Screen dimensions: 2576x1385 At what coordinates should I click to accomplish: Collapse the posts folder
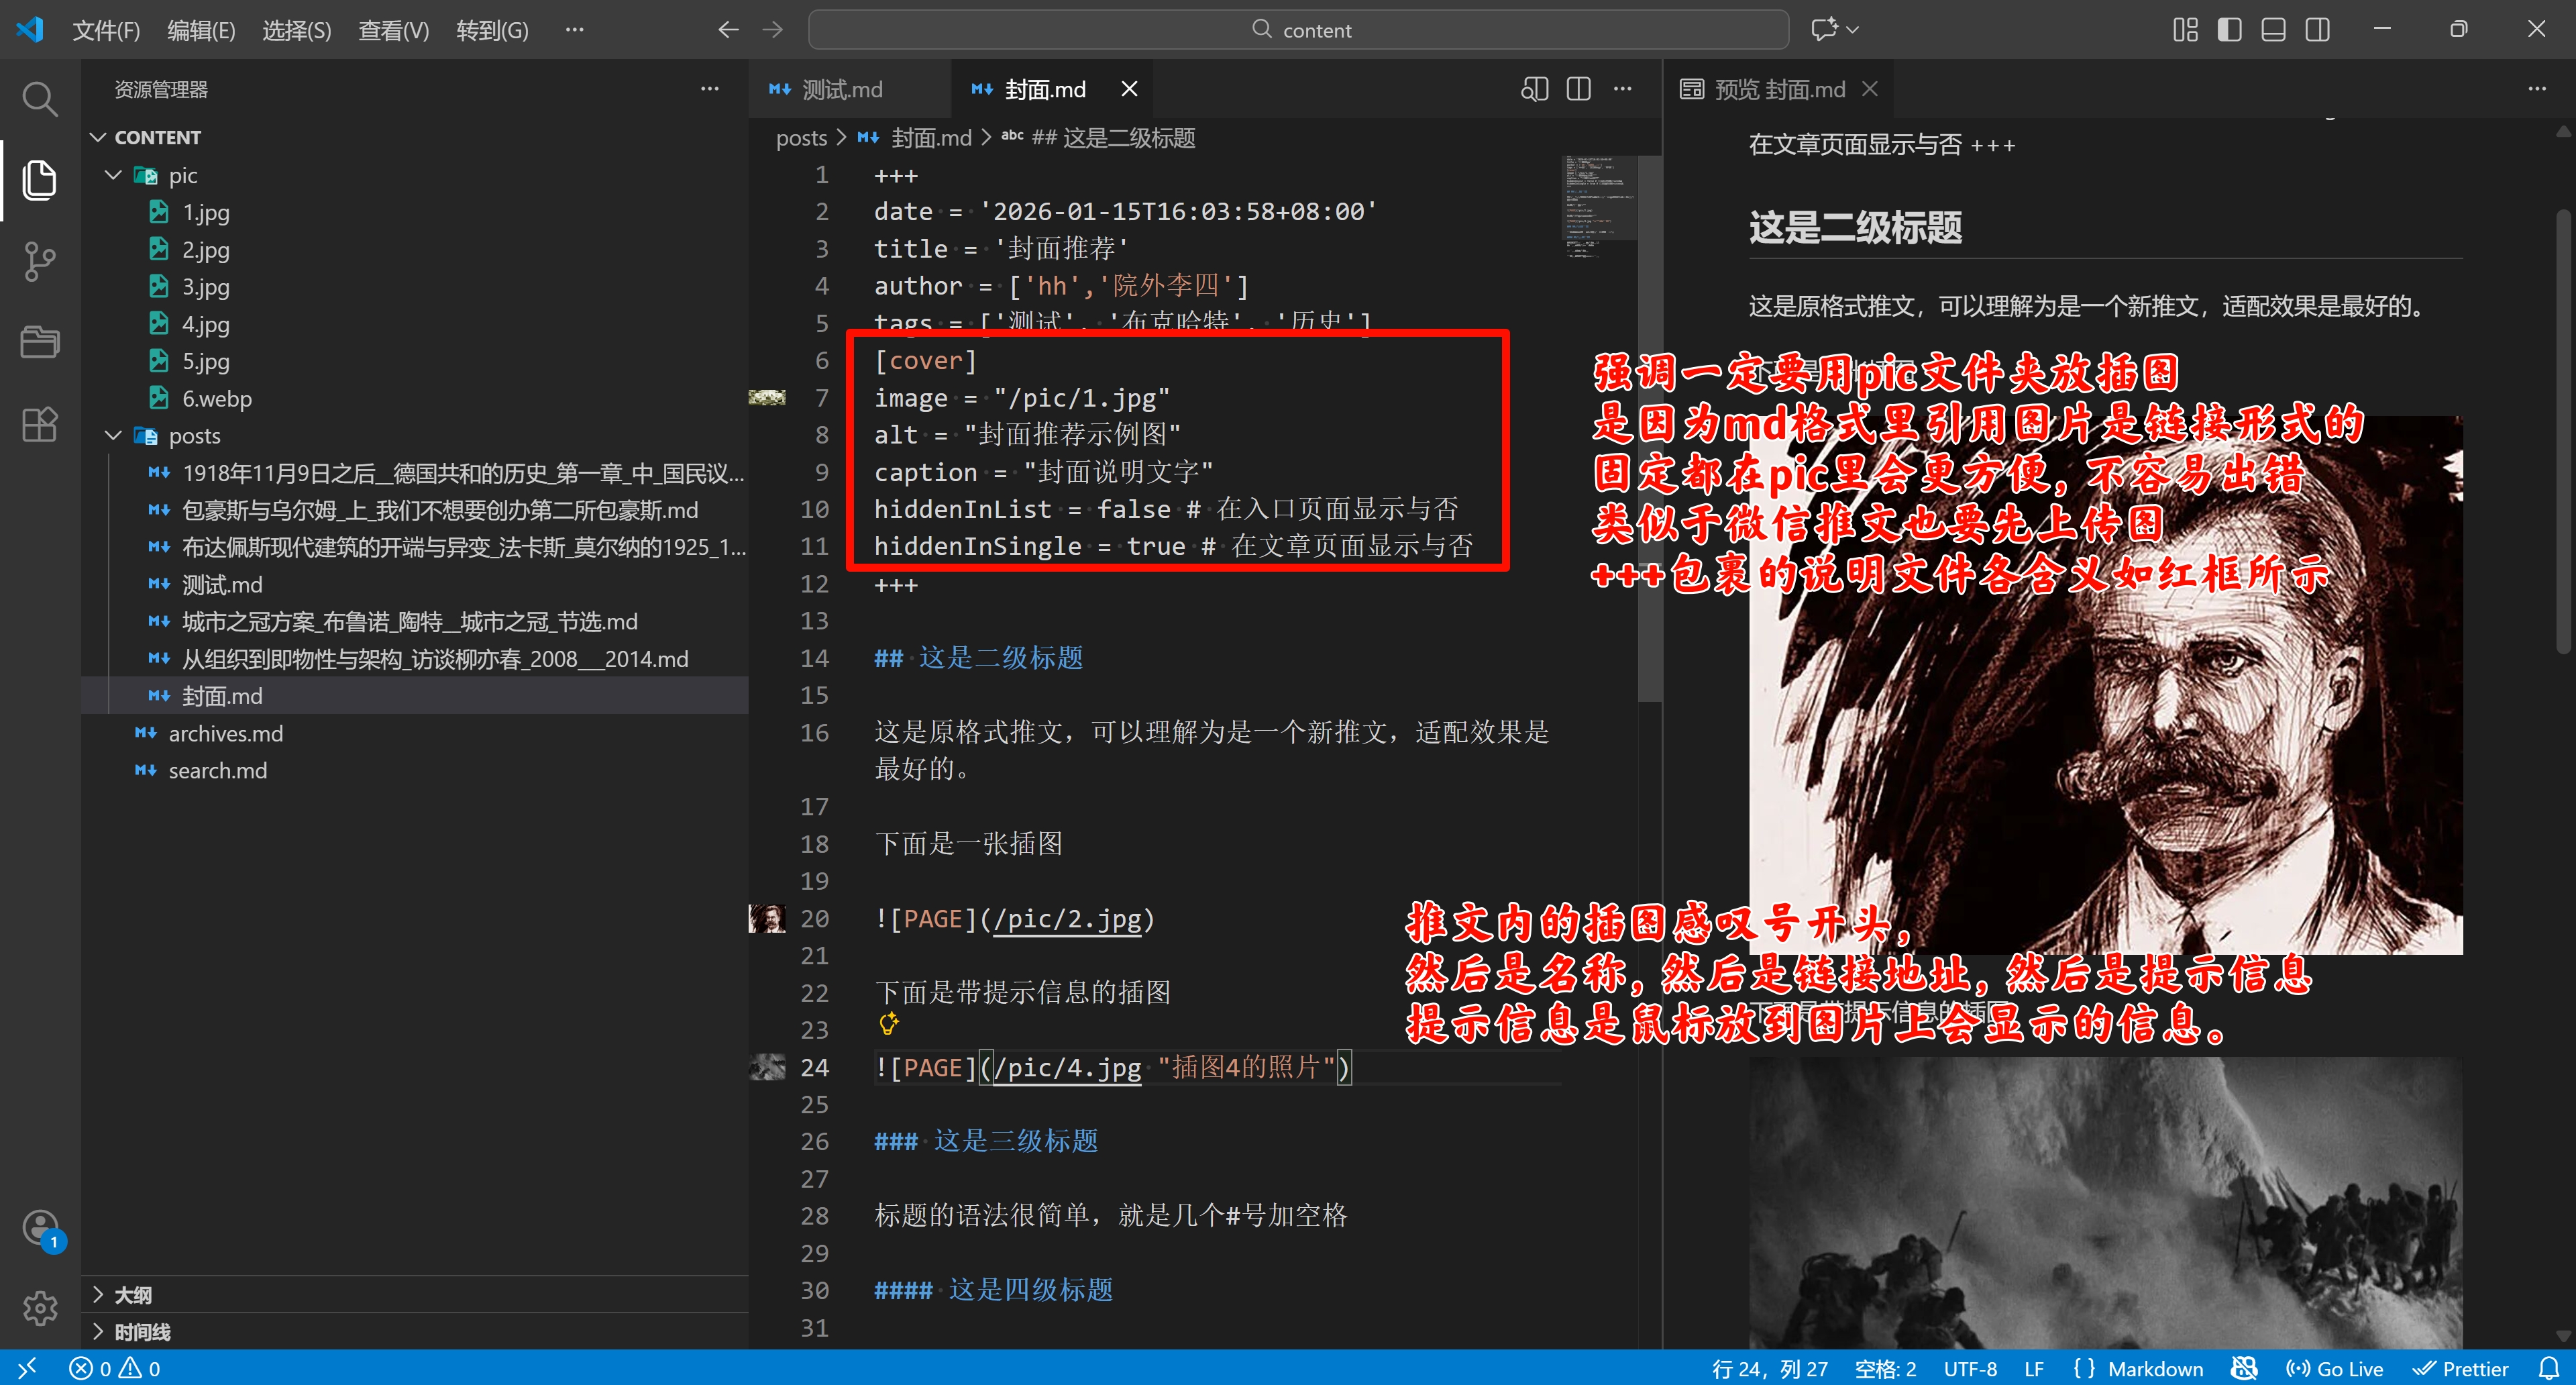pos(113,435)
